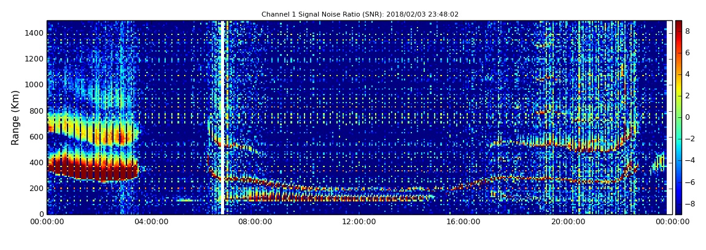Click the 400 range tick label
Image resolution: width=706 pixels, height=250 pixels.
[x=37, y=163]
